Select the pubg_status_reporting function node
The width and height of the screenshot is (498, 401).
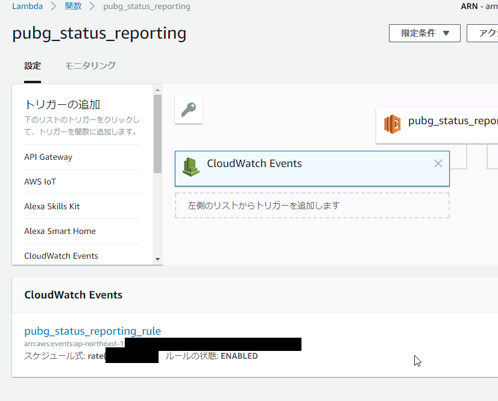(x=437, y=126)
